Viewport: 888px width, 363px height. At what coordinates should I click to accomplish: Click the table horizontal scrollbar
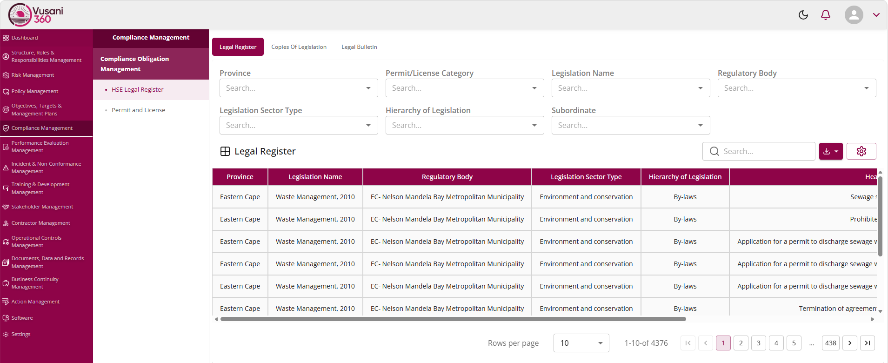tap(453, 319)
